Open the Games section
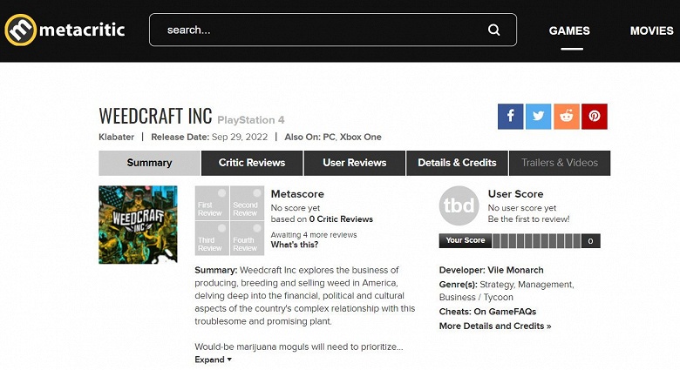The width and height of the screenshot is (680, 370). (569, 30)
